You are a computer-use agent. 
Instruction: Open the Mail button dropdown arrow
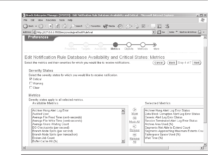(131, 26)
